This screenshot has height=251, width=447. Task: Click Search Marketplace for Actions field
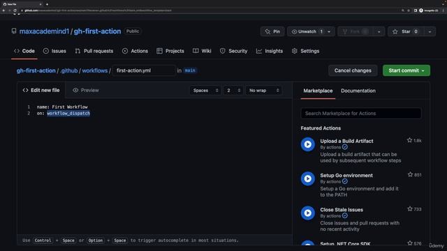coord(360,113)
